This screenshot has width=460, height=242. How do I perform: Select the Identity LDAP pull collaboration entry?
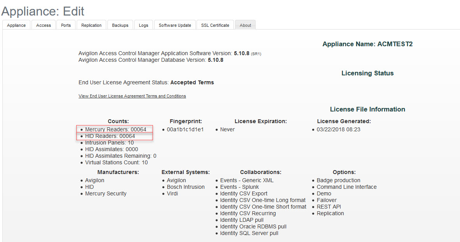pyautogui.click(x=242, y=220)
